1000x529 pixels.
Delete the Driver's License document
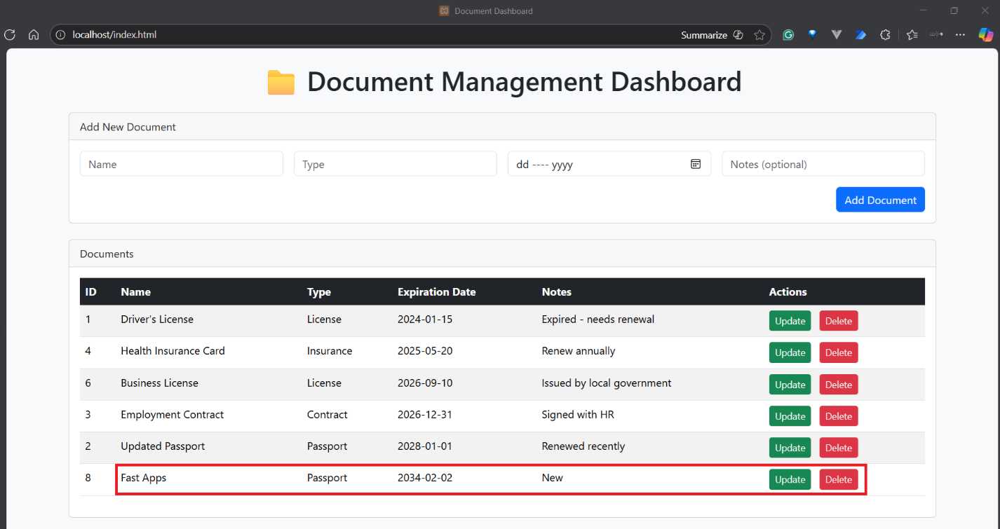coord(839,321)
